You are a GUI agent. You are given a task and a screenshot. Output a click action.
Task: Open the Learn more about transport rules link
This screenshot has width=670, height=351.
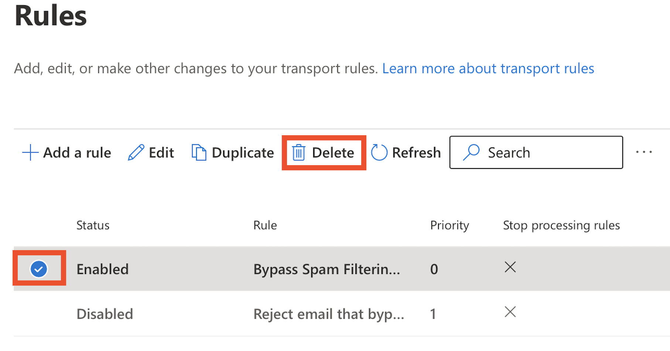[488, 68]
